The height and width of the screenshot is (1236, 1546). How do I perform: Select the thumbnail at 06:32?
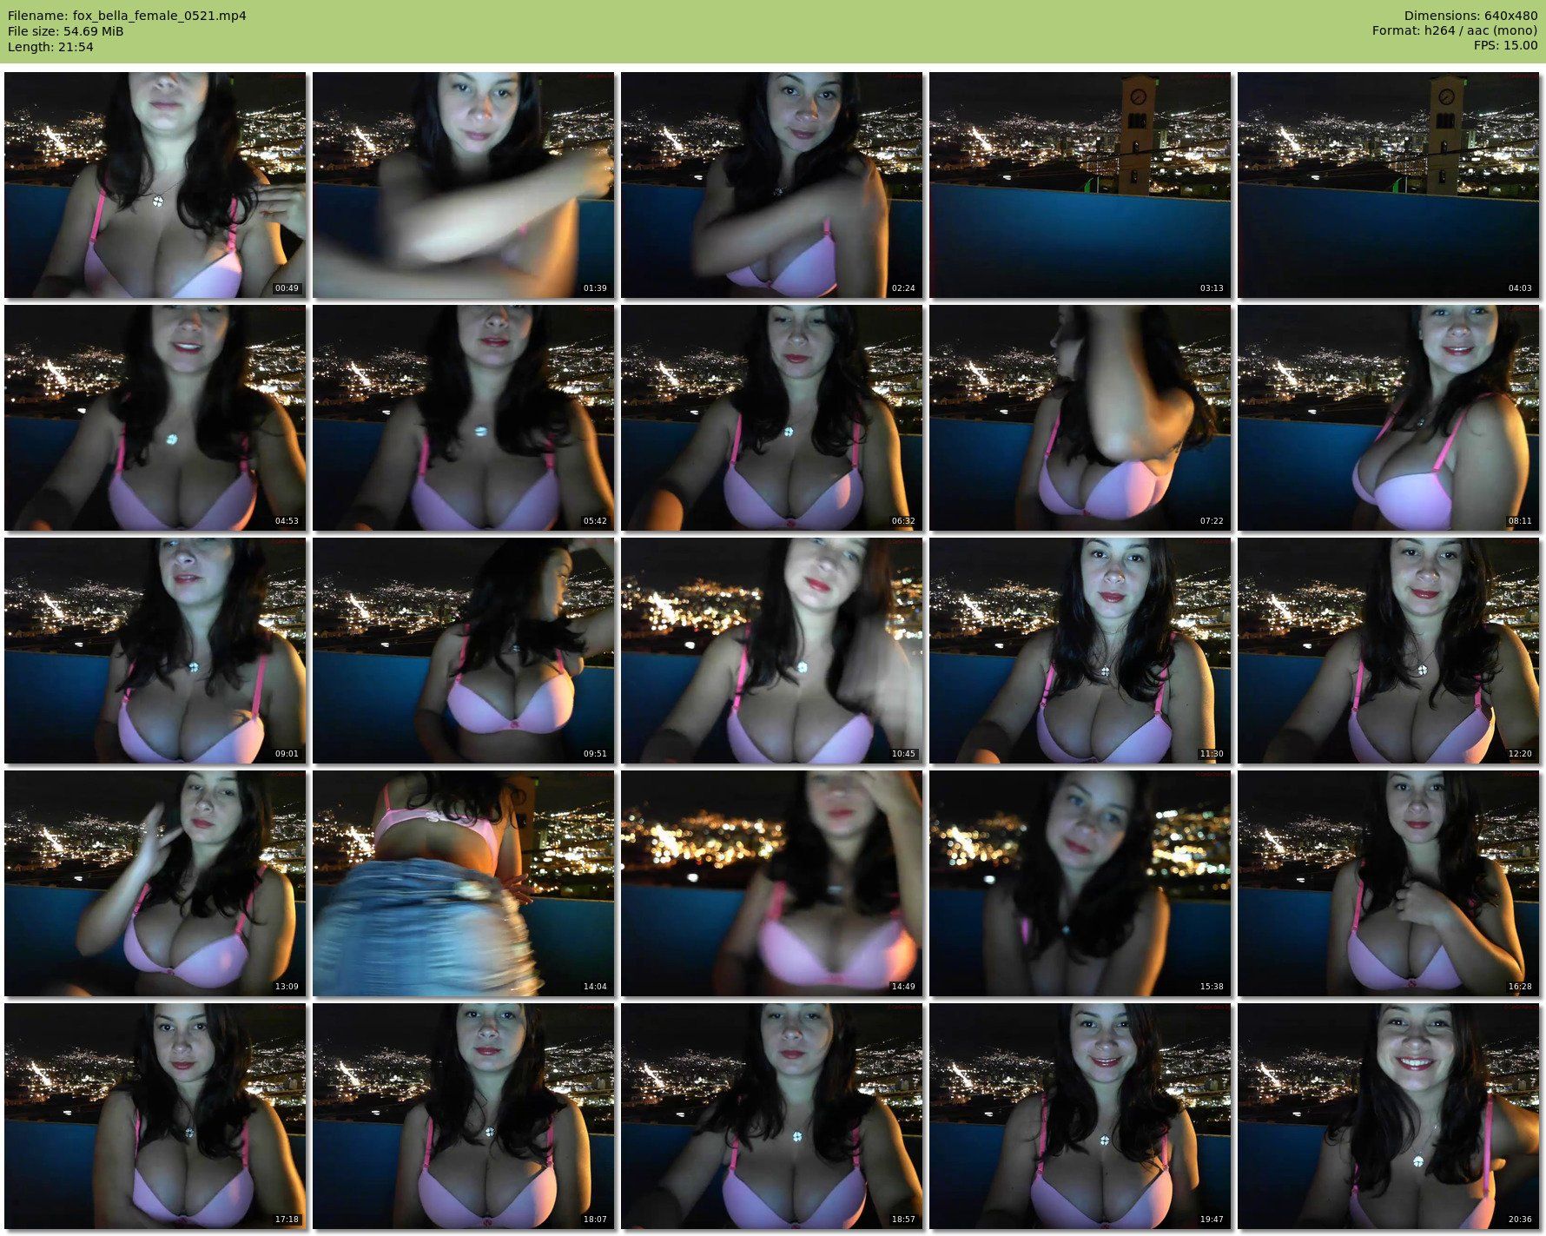pyautogui.click(x=771, y=417)
